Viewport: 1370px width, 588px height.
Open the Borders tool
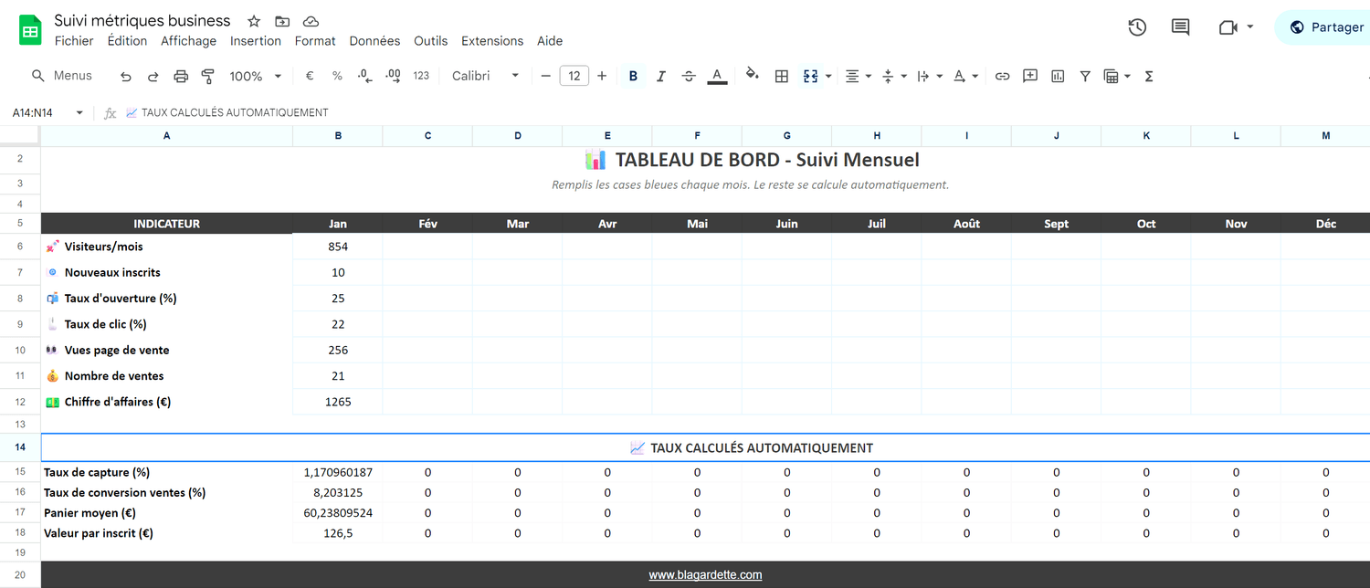coord(781,76)
